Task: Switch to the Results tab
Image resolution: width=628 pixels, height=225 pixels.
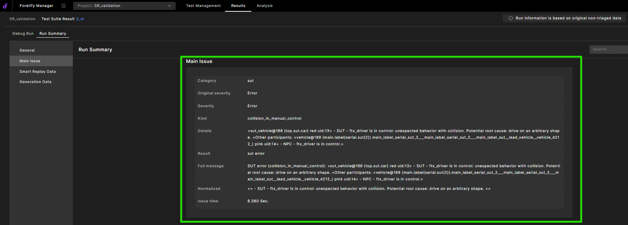Action: coord(238,6)
